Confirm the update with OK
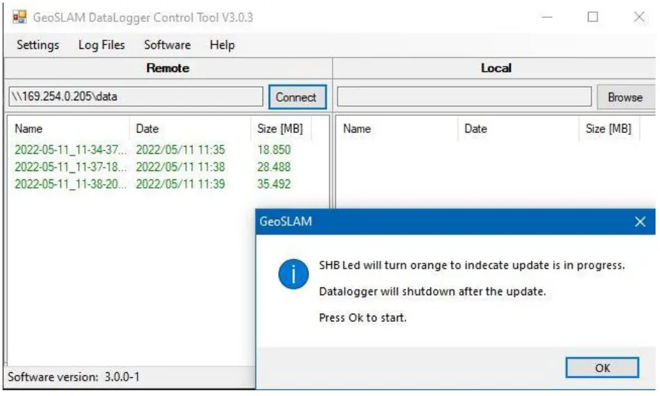Viewport: 660px width, 396px height. 602,368
